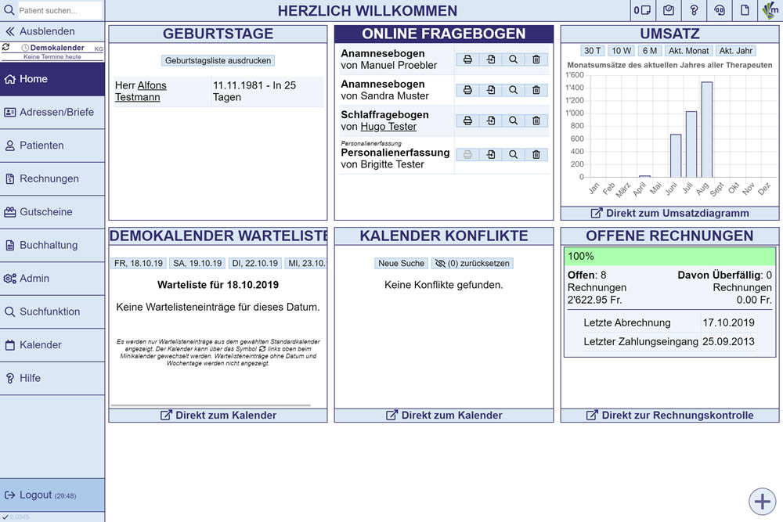Select waitlist date DI, 22.10.19

(255, 264)
